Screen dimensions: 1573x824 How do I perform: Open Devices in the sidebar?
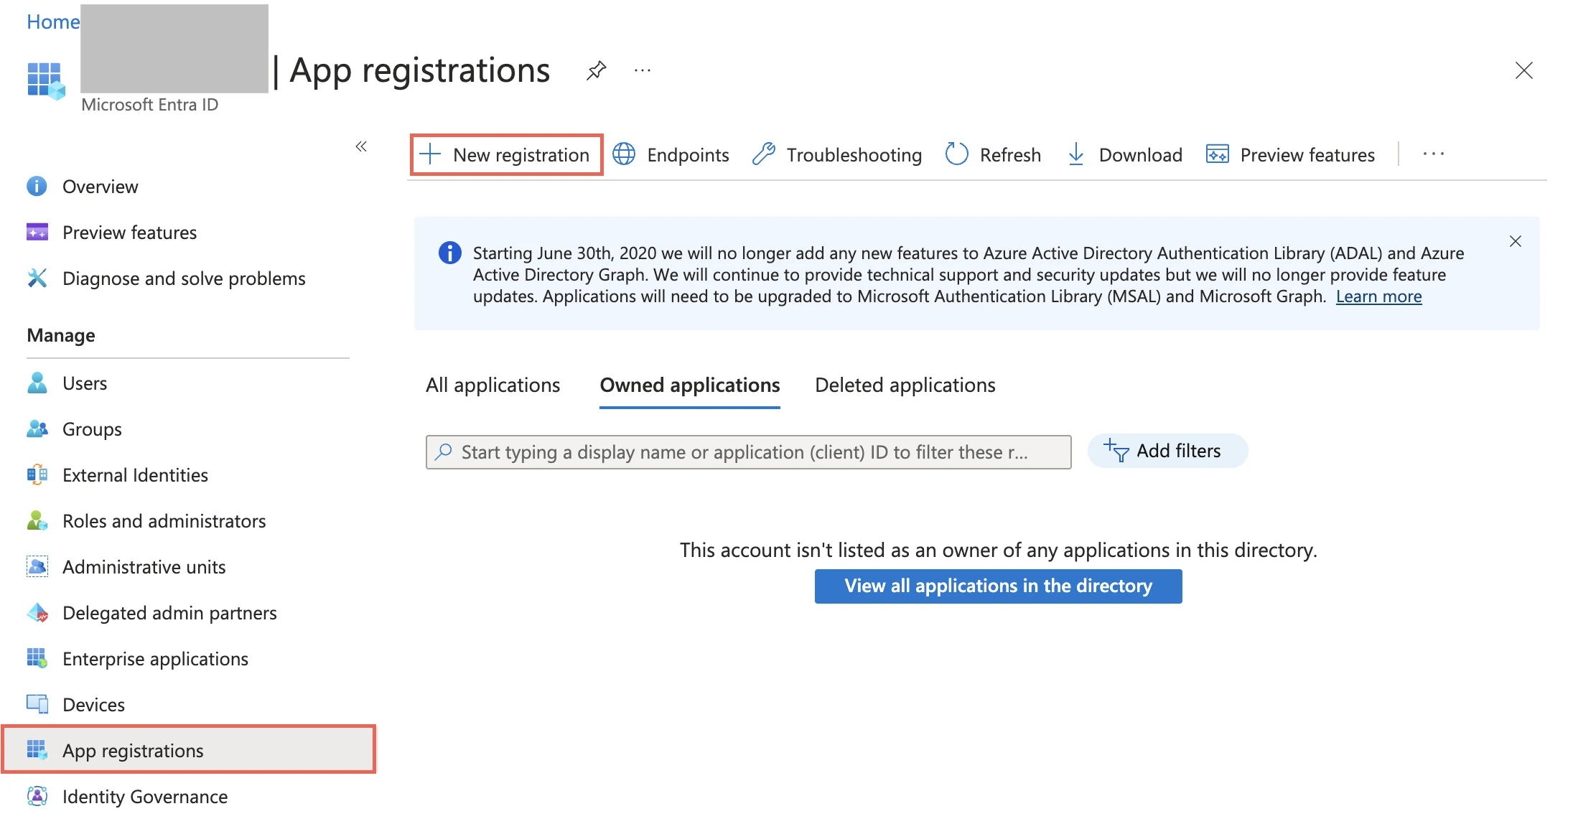click(93, 705)
